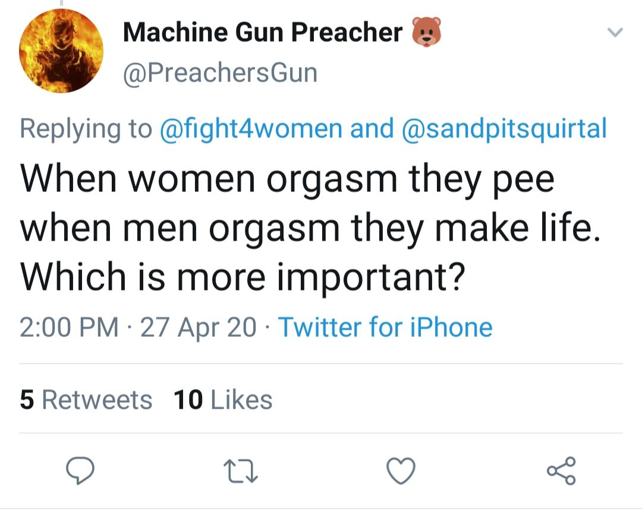Image resolution: width=642 pixels, height=511 pixels.
Task: Open the reply comment icon
Action: click(x=81, y=471)
